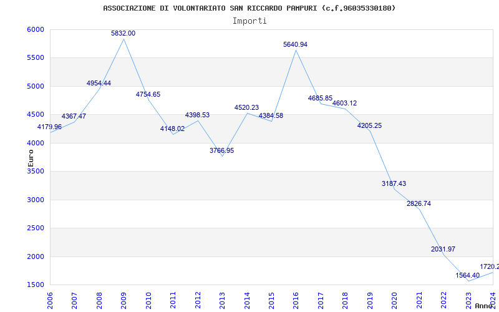499x312 pixels.
Task: Select the 2009 year label
Action: (x=124, y=300)
